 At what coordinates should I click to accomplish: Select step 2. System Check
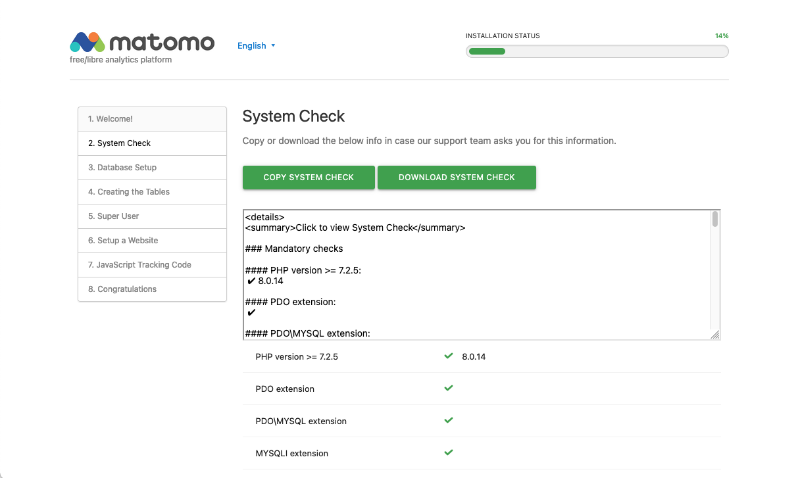[152, 143]
